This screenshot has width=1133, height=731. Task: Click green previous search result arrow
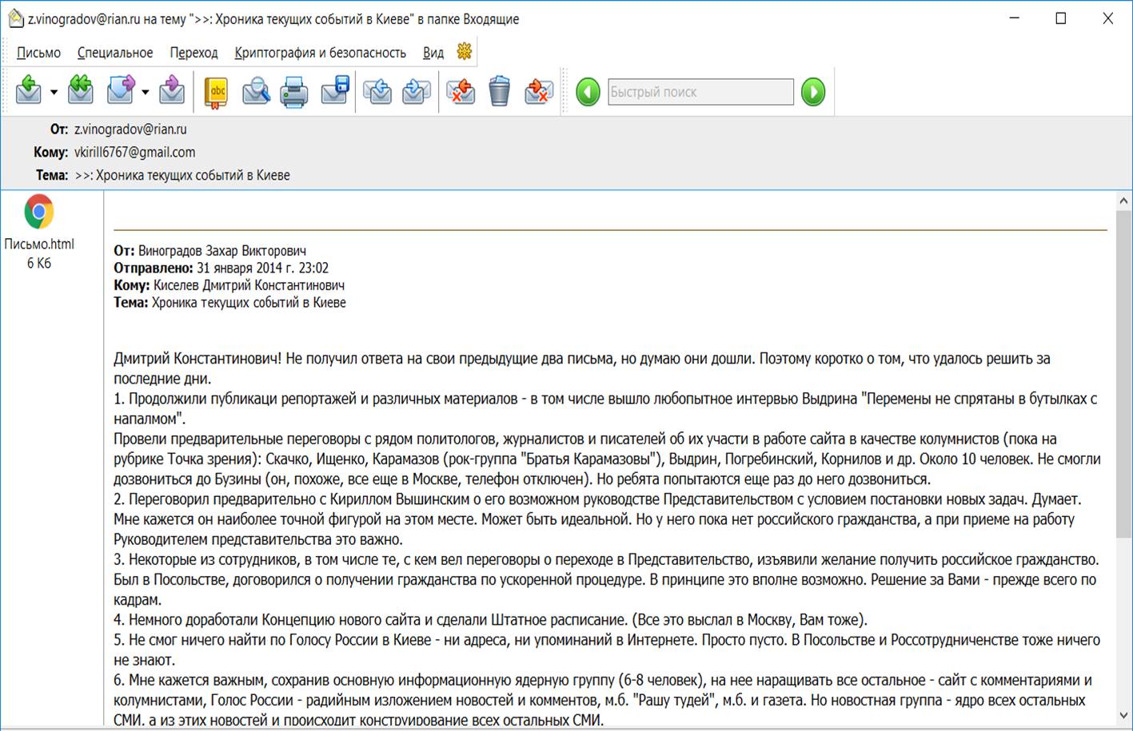588,92
